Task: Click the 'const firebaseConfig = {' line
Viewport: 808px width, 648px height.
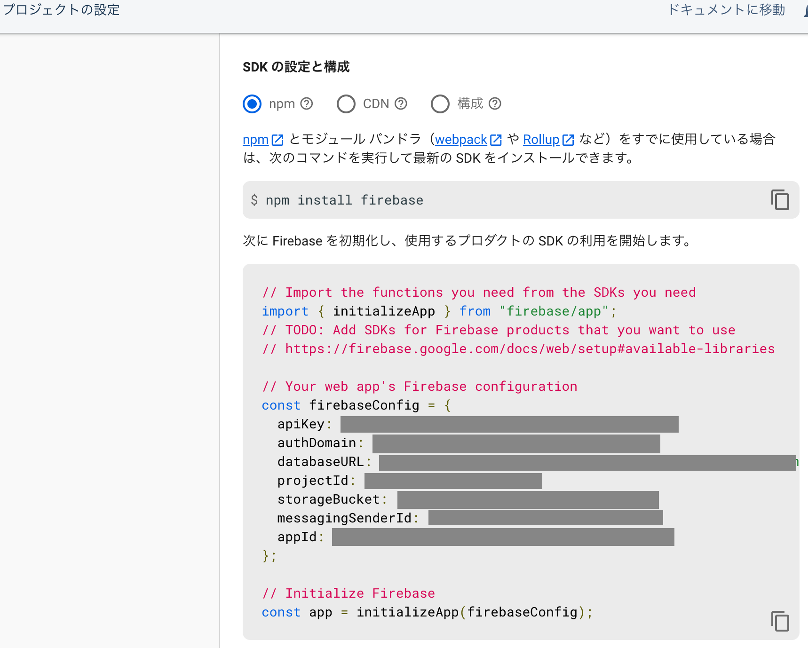Action: click(x=356, y=405)
